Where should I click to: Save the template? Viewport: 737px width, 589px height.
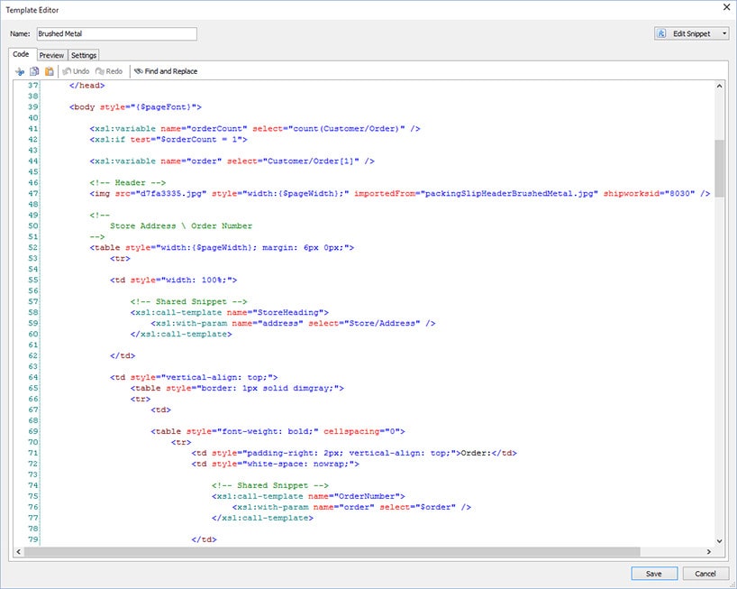653,573
